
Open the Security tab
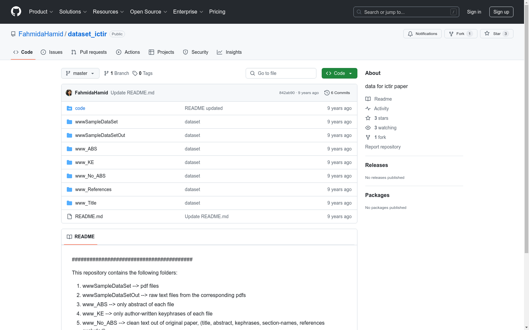[x=196, y=52]
